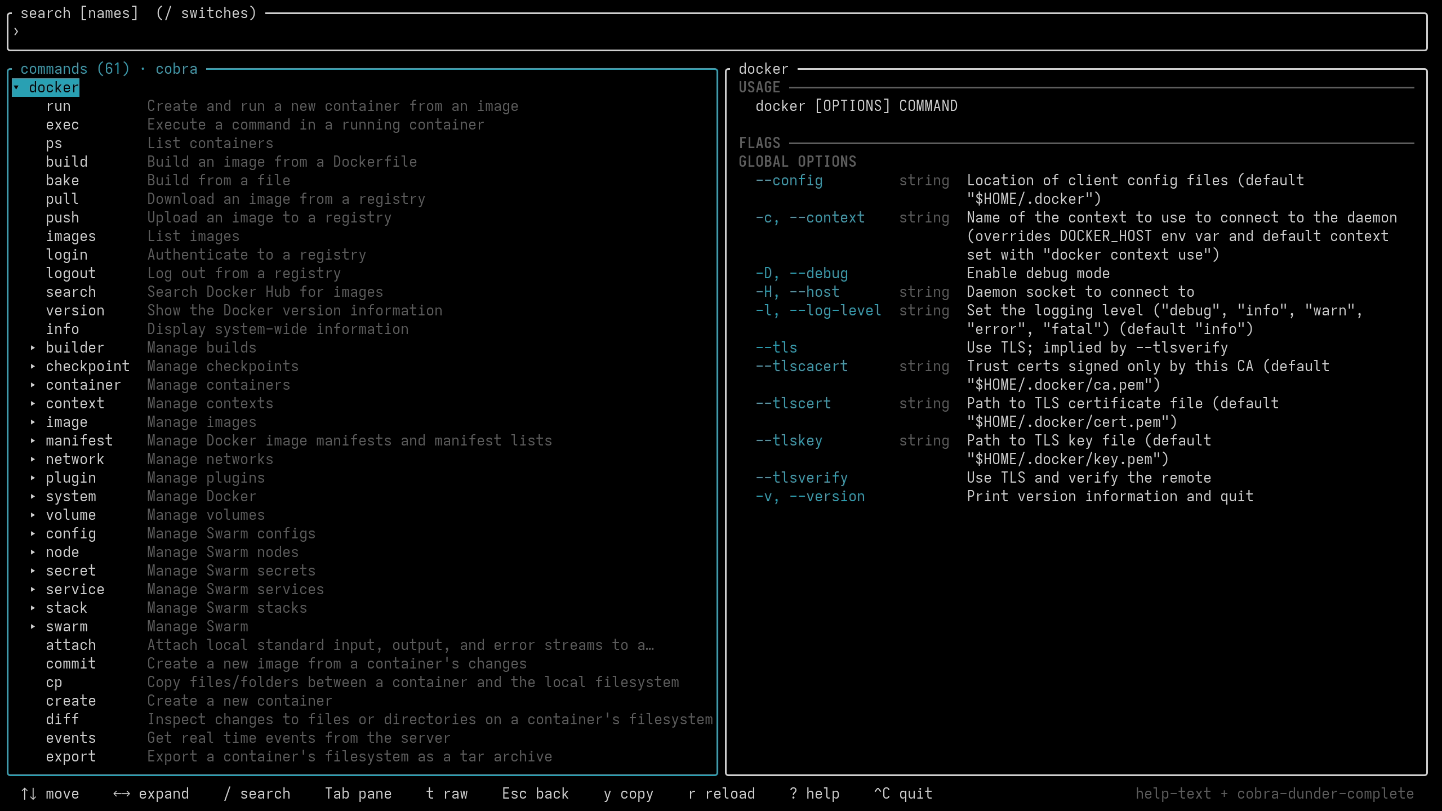Select the push command row
This screenshot has height=811, width=1442.
point(363,218)
